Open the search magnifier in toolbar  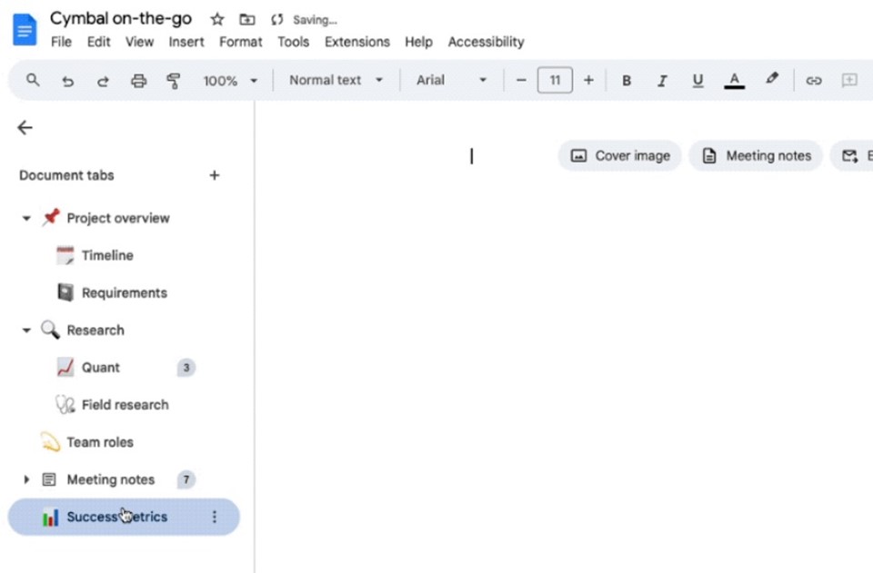[33, 81]
